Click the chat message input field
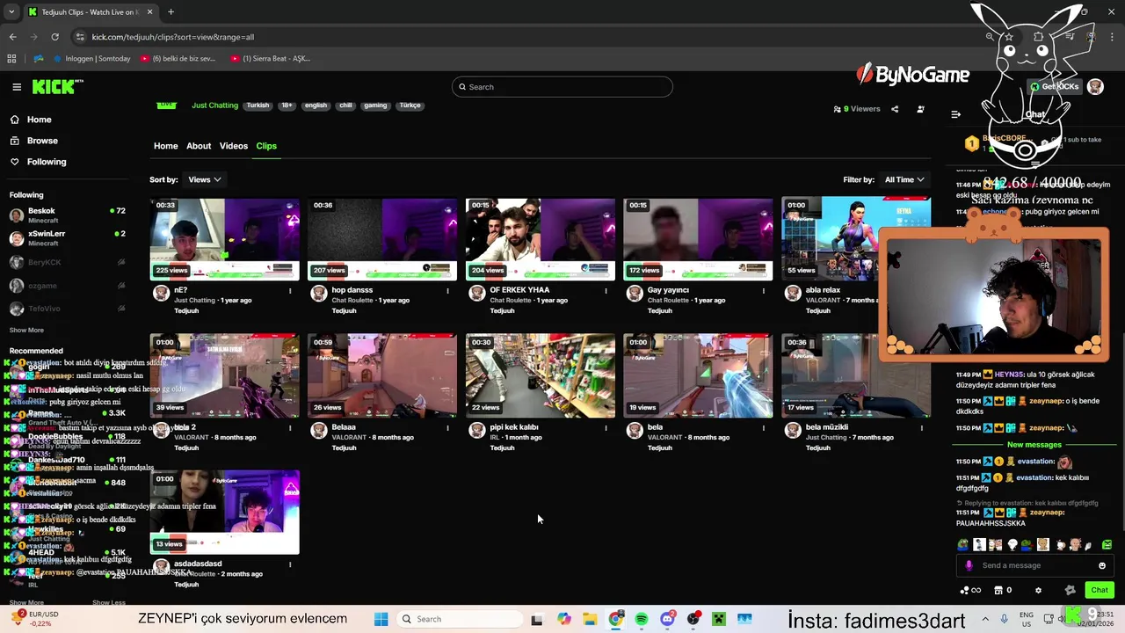The image size is (1125, 633). [1035, 565]
